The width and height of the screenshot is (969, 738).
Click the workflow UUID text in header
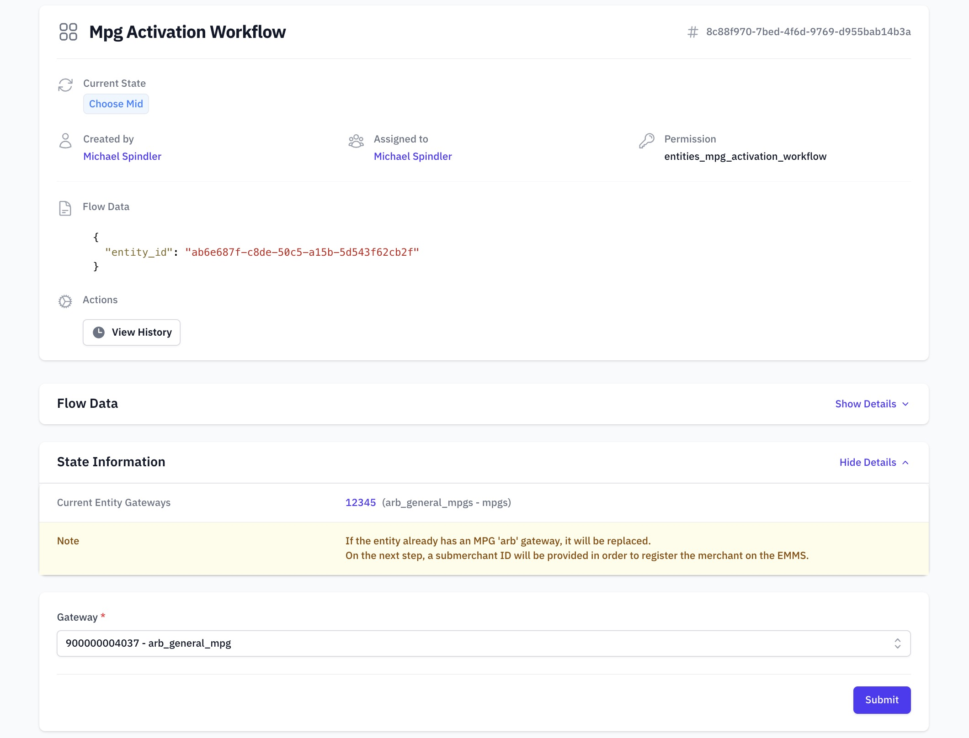(808, 32)
